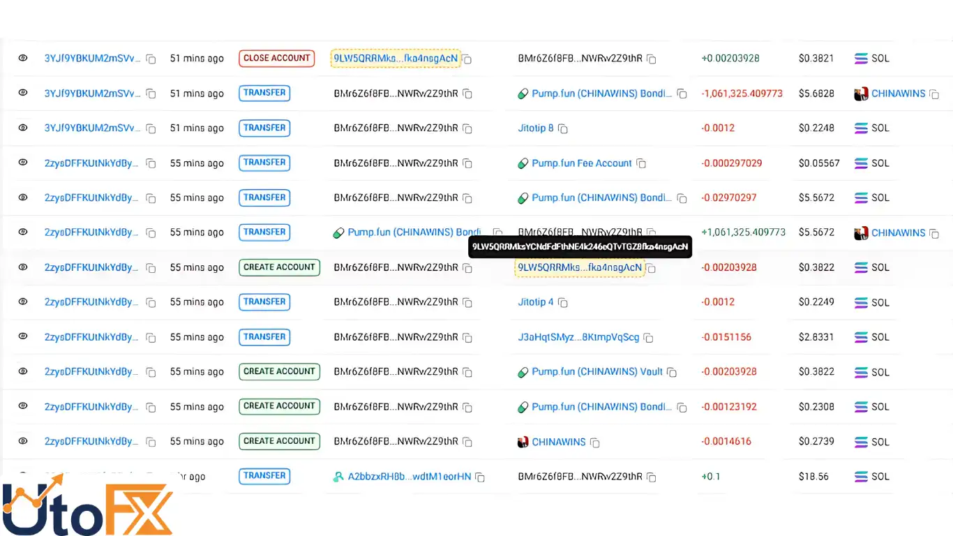Copy the 9LW5QRRMks address in CLOSE ACCOUNT row
The height and width of the screenshot is (536, 953).
point(467,59)
